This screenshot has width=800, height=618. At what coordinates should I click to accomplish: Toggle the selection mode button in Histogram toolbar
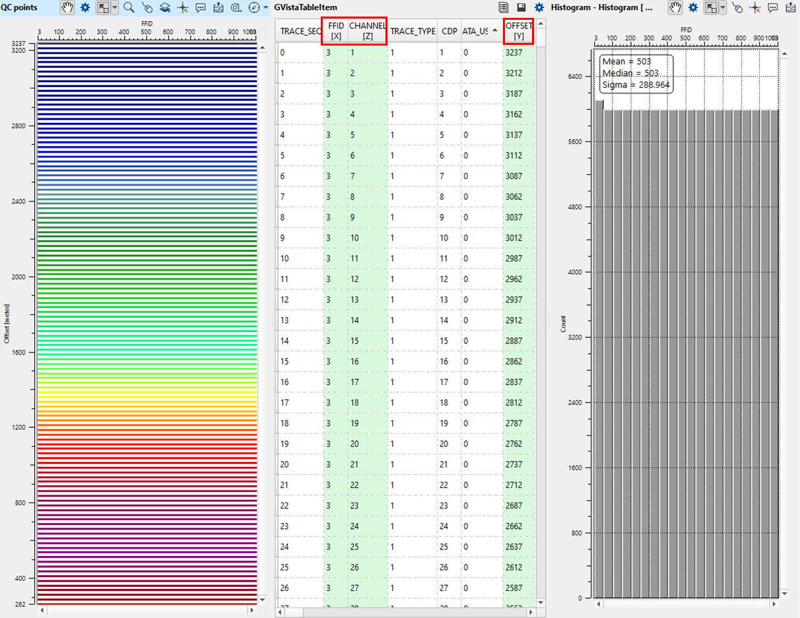click(710, 7)
